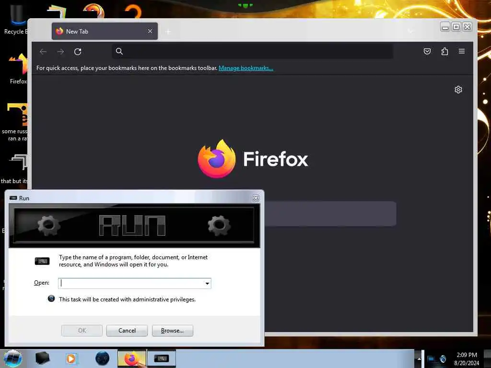491x368 pixels.
Task: Open the Manage bookmarks link
Action: pos(246,68)
